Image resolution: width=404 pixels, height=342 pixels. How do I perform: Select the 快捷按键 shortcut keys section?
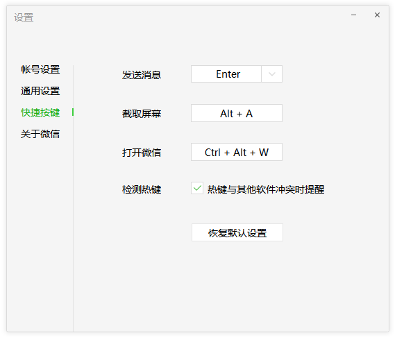(x=40, y=112)
